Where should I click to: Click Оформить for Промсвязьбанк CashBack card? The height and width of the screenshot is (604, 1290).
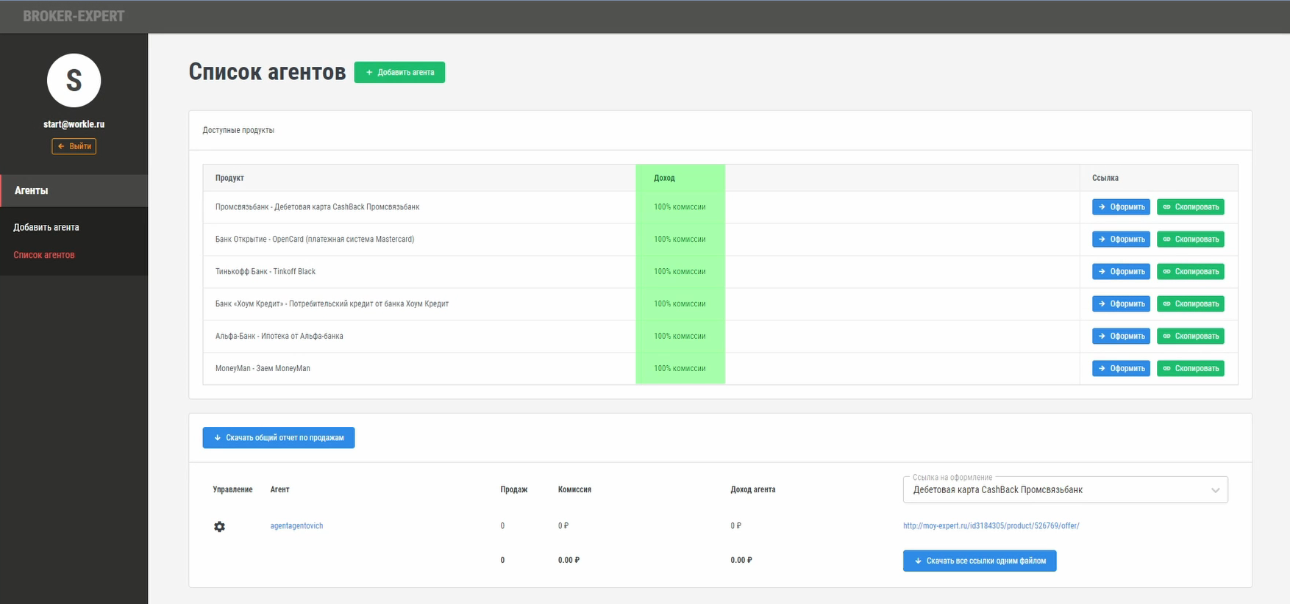(x=1121, y=207)
